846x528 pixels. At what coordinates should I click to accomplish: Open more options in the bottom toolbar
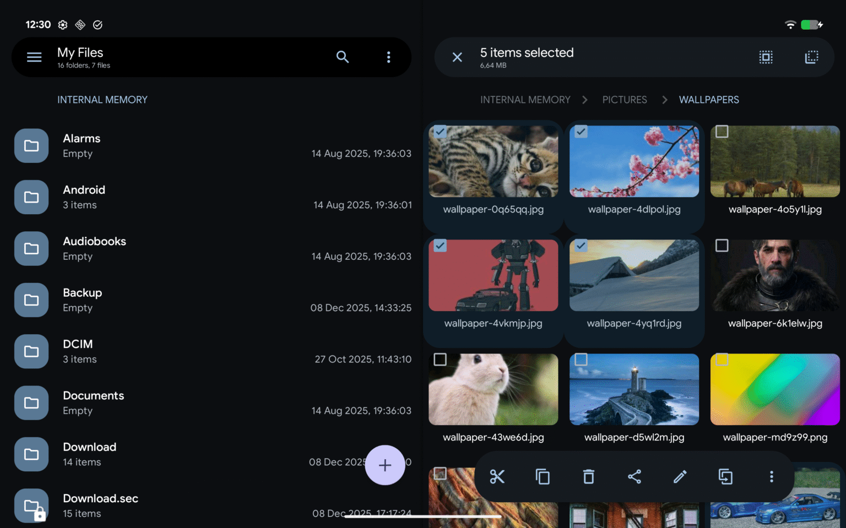pyautogui.click(x=771, y=477)
